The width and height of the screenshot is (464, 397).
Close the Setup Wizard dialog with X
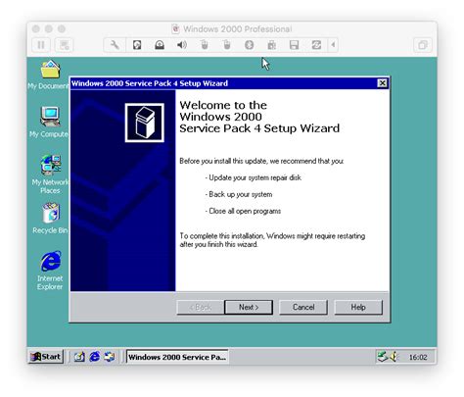(382, 83)
